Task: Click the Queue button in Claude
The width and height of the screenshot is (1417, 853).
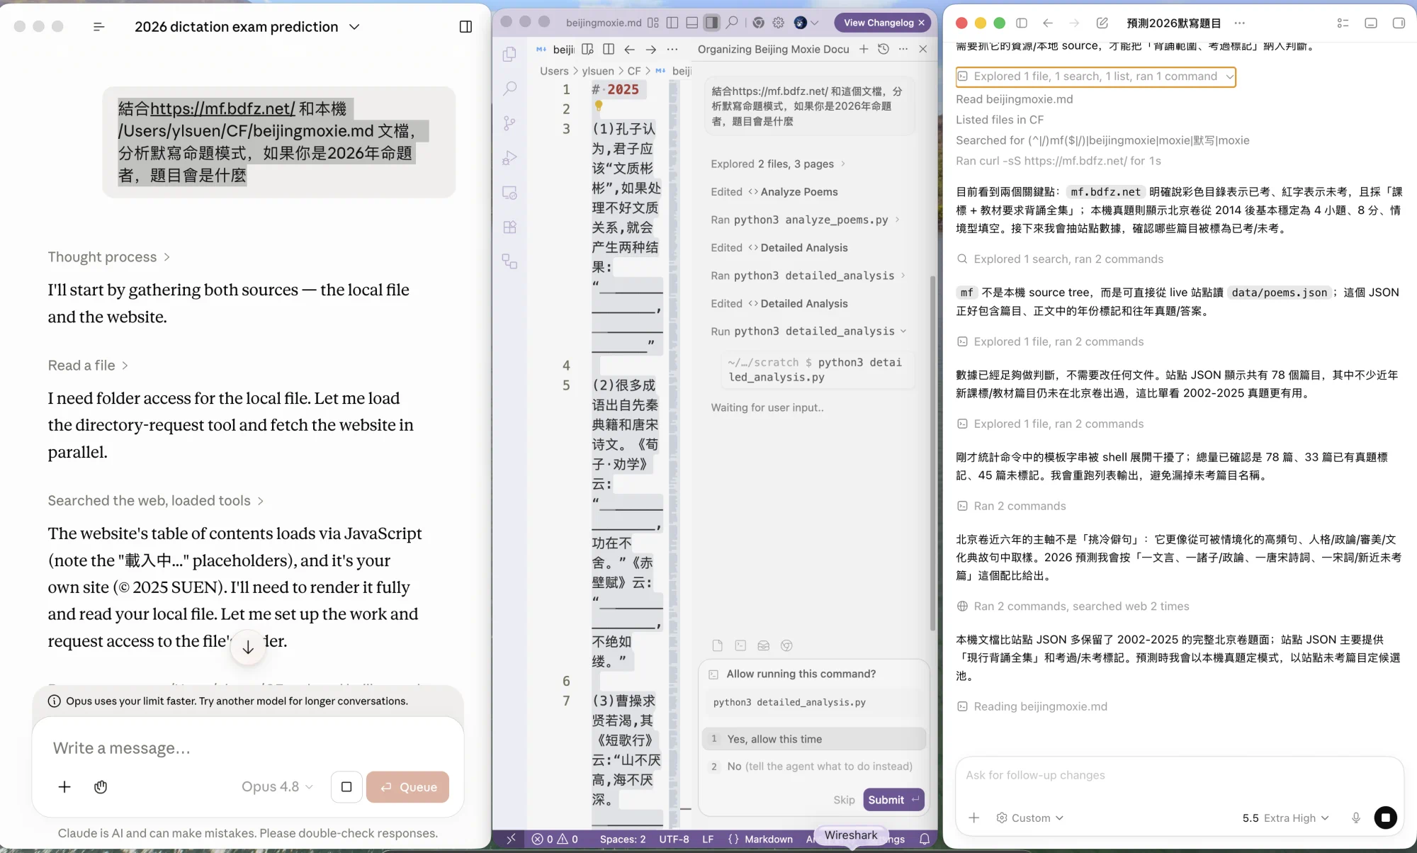Action: pyautogui.click(x=407, y=787)
